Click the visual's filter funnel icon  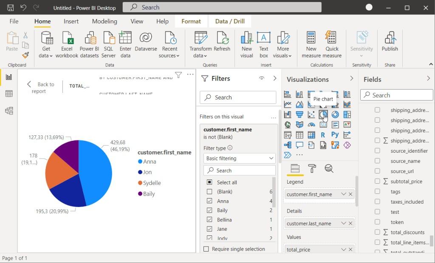178,75
